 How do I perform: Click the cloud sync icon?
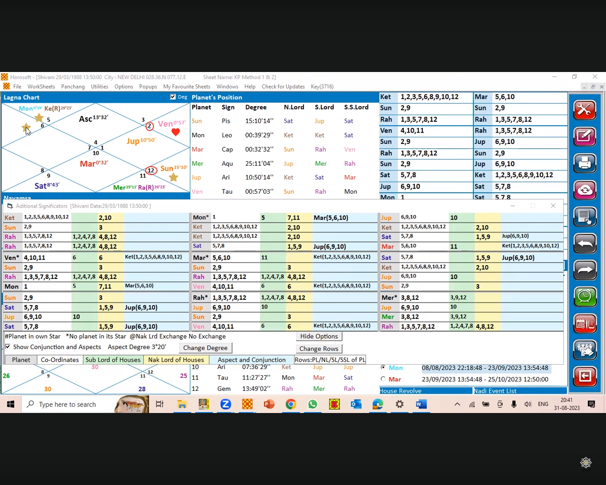[585, 190]
